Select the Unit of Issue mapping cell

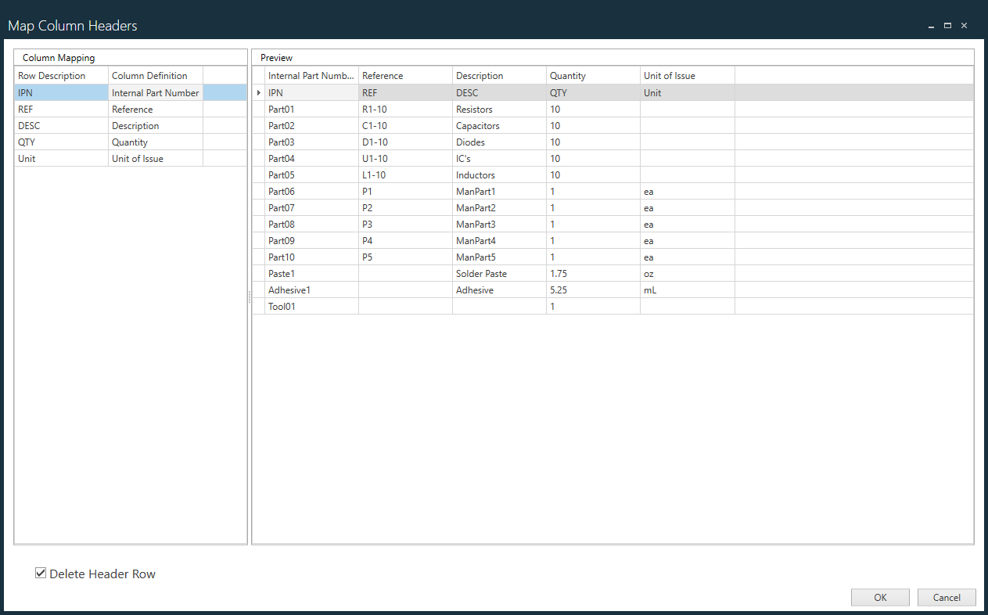tap(155, 158)
